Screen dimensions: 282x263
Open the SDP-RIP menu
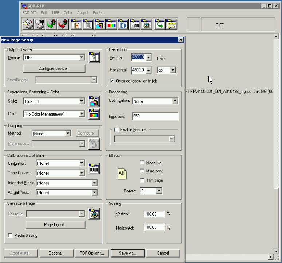tap(29, 13)
